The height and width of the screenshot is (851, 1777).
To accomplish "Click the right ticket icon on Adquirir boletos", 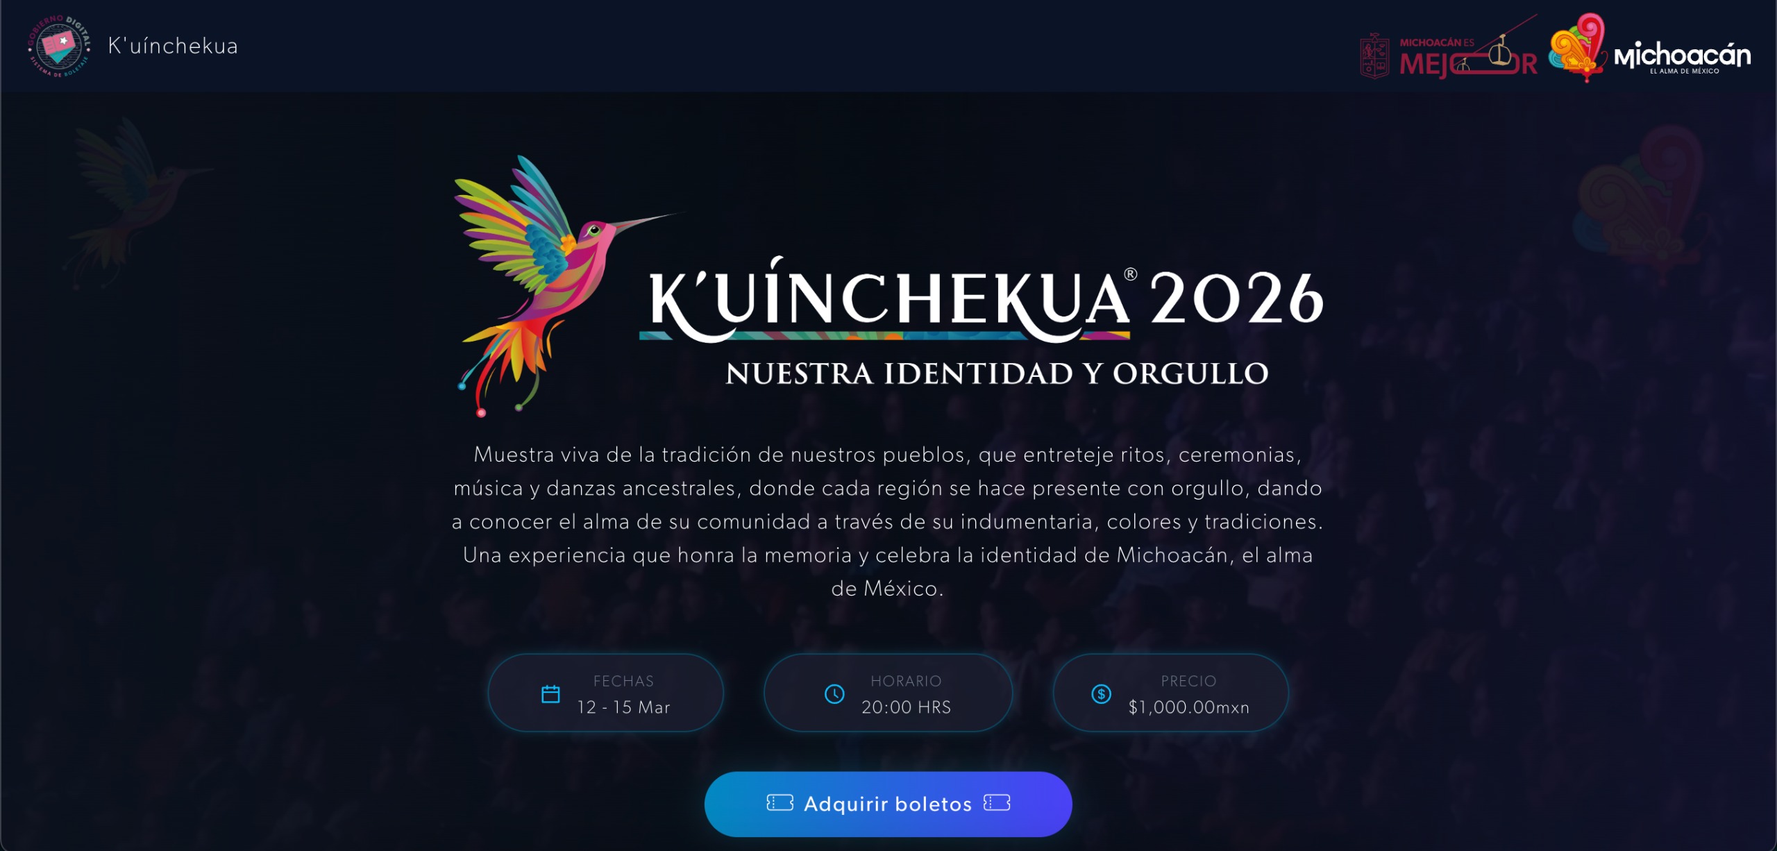I will pos(997,803).
